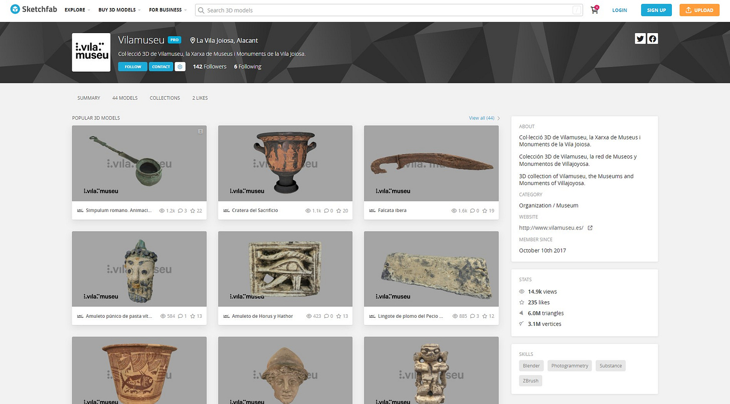The width and height of the screenshot is (730, 404).
Task: Click the Vilamuseu profile avatar
Action: click(91, 52)
